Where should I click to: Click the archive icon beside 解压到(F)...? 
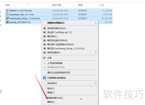(44, 36)
